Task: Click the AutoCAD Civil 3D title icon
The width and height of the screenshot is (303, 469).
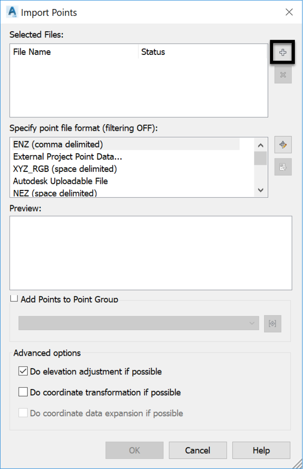Action: pyautogui.click(x=12, y=12)
